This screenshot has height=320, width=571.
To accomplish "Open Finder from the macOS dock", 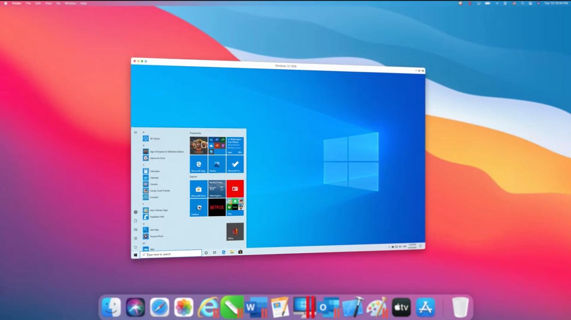I will (x=111, y=308).
